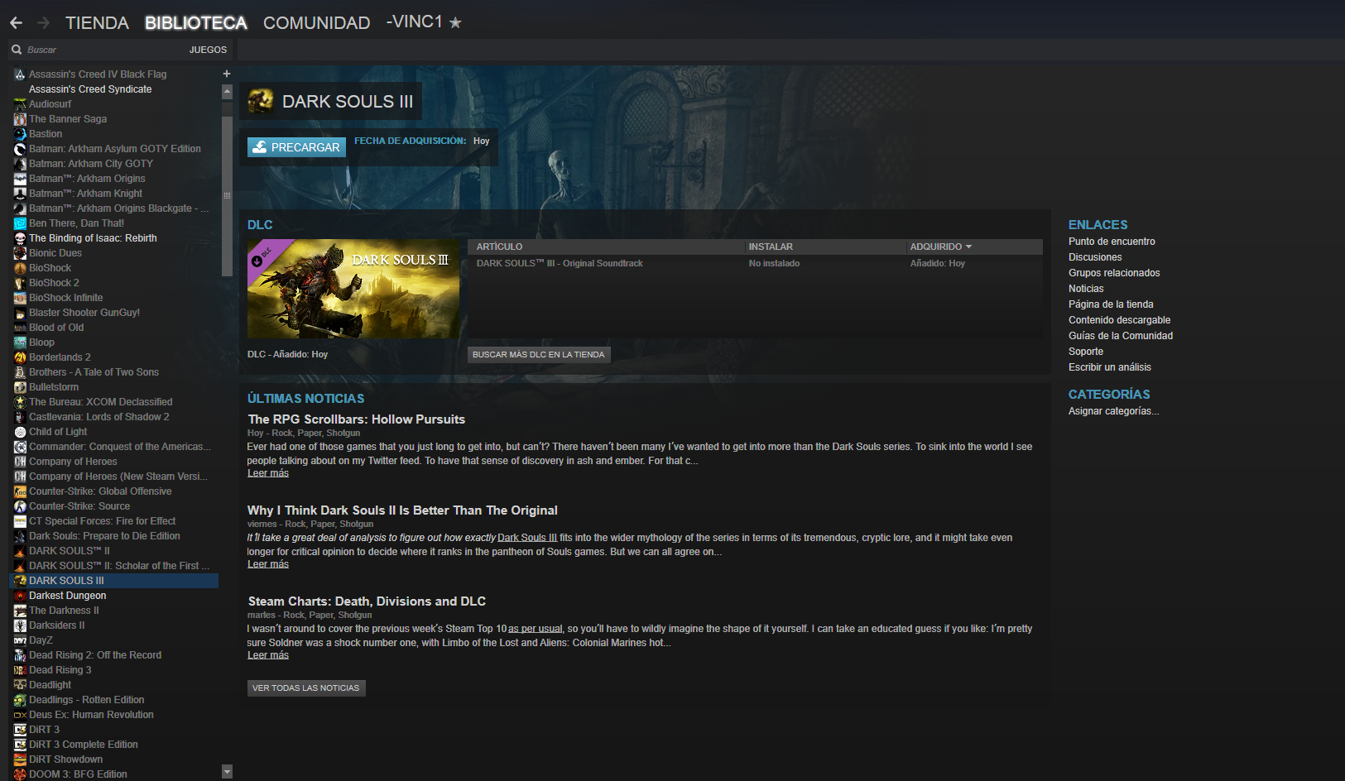Click the Batman: Arkham Knight game icon
The height and width of the screenshot is (781, 1345).
coord(20,194)
